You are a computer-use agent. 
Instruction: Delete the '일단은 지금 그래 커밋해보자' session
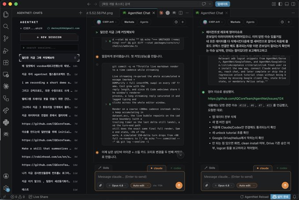(x=75, y=58)
